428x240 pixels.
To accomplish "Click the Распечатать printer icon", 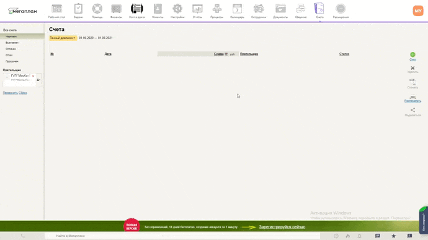I will click(412, 97).
